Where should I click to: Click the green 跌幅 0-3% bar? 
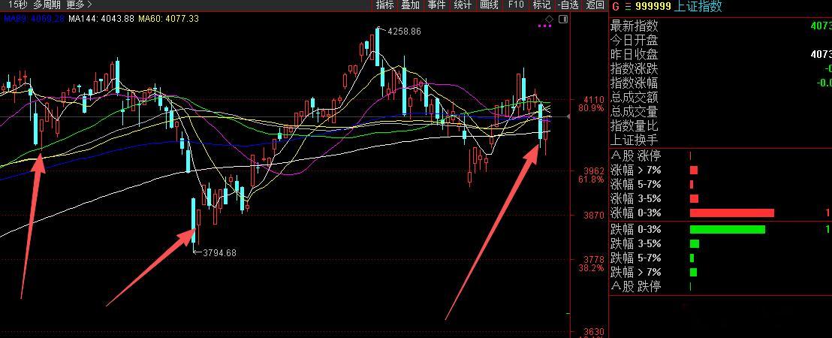coord(728,229)
